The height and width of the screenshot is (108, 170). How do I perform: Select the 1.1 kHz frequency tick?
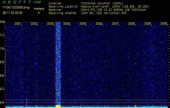(2, 35)
